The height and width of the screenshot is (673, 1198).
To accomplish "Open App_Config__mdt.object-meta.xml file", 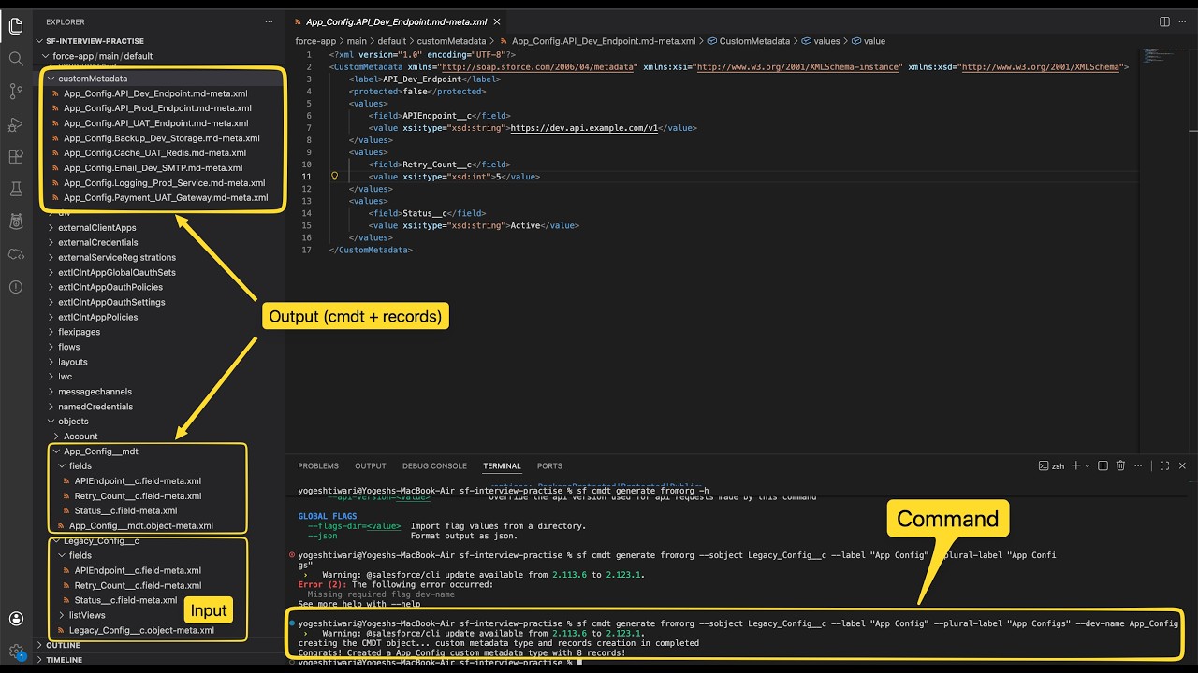I will click(140, 525).
